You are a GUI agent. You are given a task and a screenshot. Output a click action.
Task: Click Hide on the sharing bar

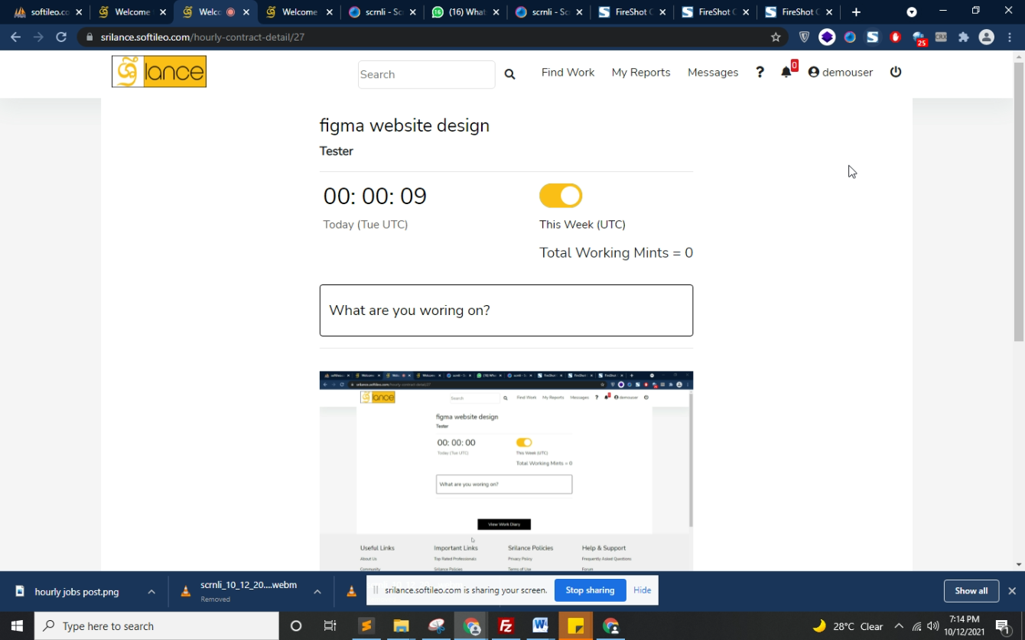642,590
